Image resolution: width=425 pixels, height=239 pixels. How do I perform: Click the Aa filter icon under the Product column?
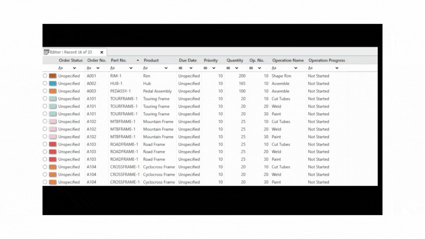pos(146,68)
